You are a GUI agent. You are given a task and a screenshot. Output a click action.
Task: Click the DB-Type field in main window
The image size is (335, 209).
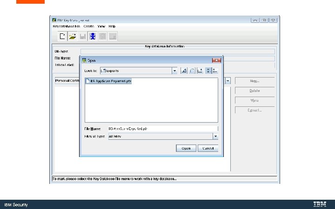click(x=178, y=52)
